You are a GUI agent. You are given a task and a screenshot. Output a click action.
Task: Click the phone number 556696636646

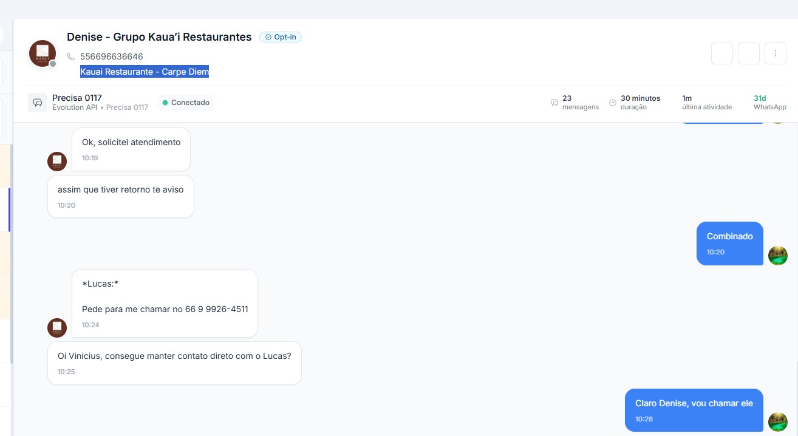pos(112,56)
